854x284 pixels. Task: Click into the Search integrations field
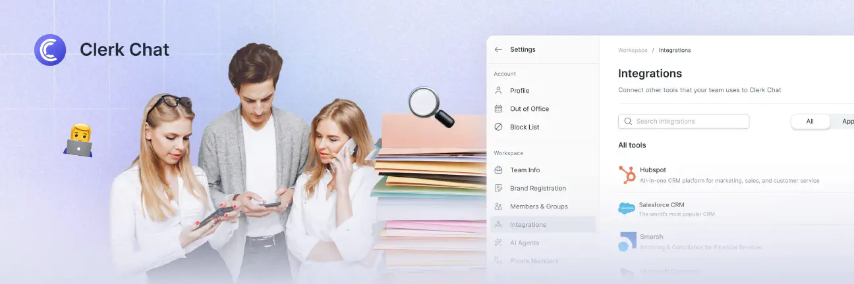(x=683, y=121)
